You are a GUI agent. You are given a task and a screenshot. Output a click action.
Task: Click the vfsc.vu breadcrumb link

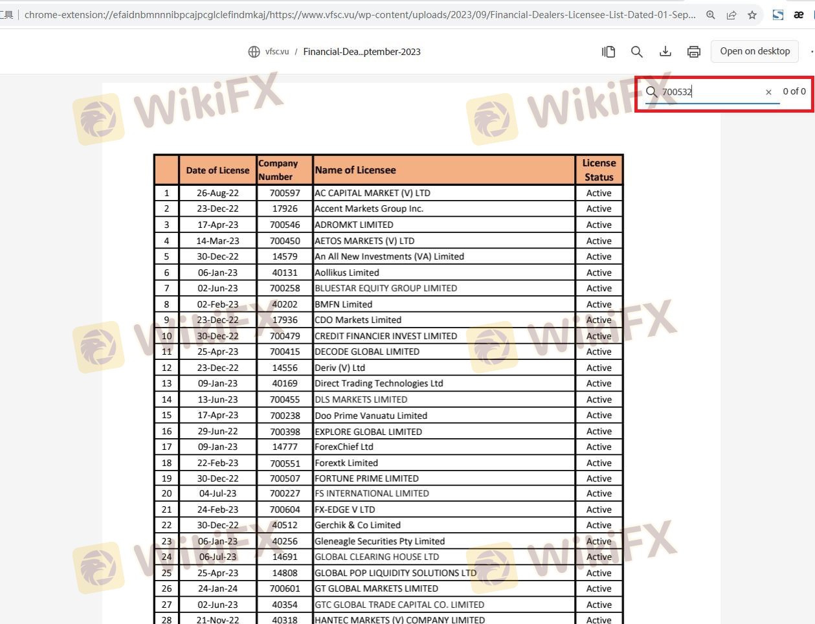click(x=277, y=52)
